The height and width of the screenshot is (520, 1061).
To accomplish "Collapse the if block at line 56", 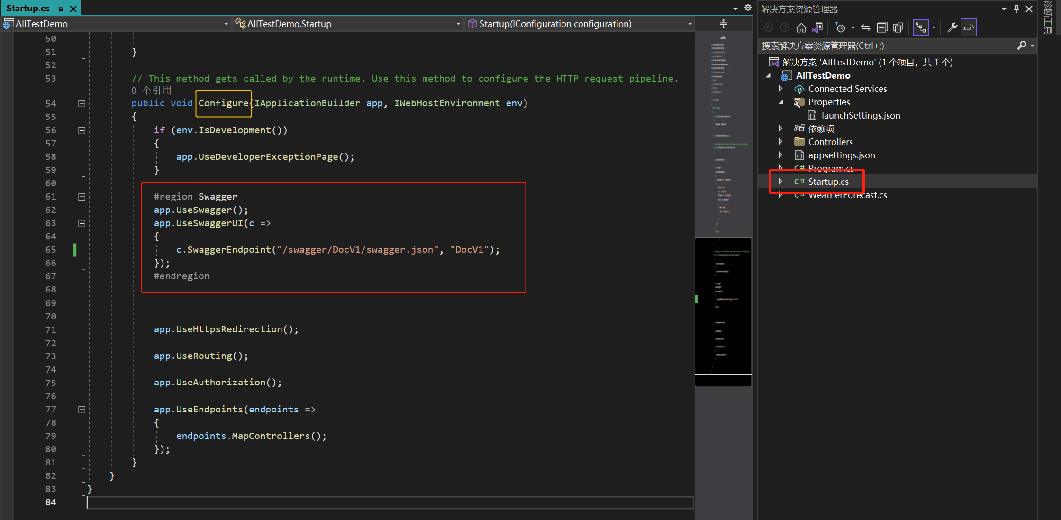I will click(82, 130).
